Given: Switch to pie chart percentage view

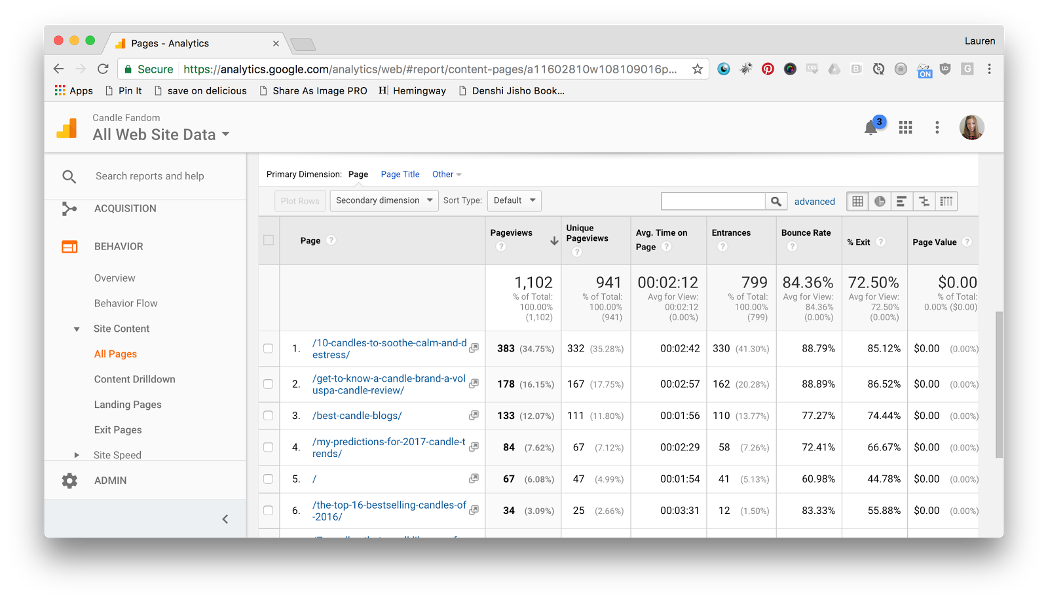Looking at the screenshot, I should coord(880,201).
